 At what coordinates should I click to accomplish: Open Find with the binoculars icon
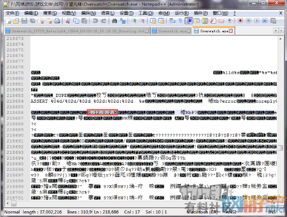click(x=115, y=21)
